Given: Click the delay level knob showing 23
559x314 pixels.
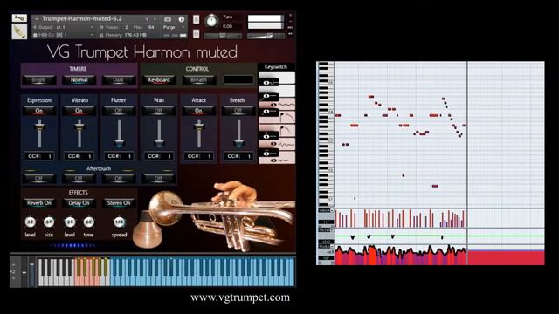Looking at the screenshot, I should point(70,222).
